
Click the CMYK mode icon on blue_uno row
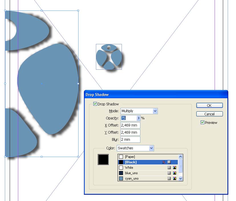(x=175, y=173)
